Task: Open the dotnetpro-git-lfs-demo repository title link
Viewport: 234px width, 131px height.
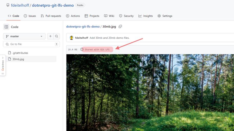Action: [53, 5]
